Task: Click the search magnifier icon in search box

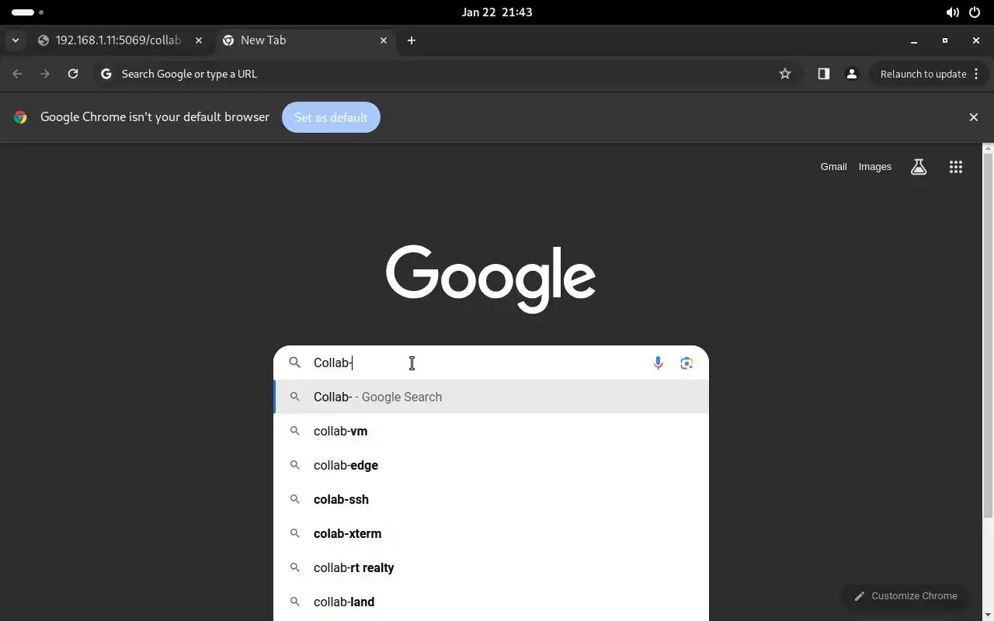Action: point(295,363)
